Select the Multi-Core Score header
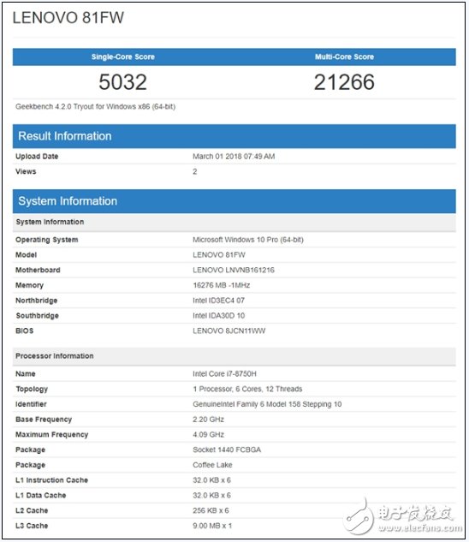Screen dimensions: 469x542 pos(344,57)
